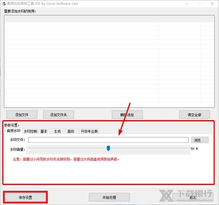Open the 升级专业版 tab
Viewport: 219px width, 205px height.
click(x=89, y=131)
